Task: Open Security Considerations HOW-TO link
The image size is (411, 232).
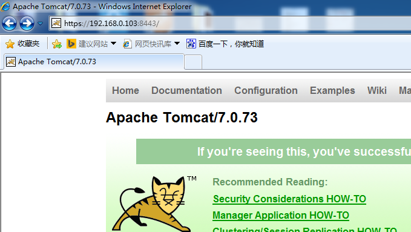Action: 289,199
